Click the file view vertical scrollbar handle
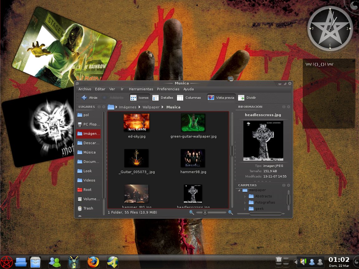 pyautogui.click(x=232, y=151)
